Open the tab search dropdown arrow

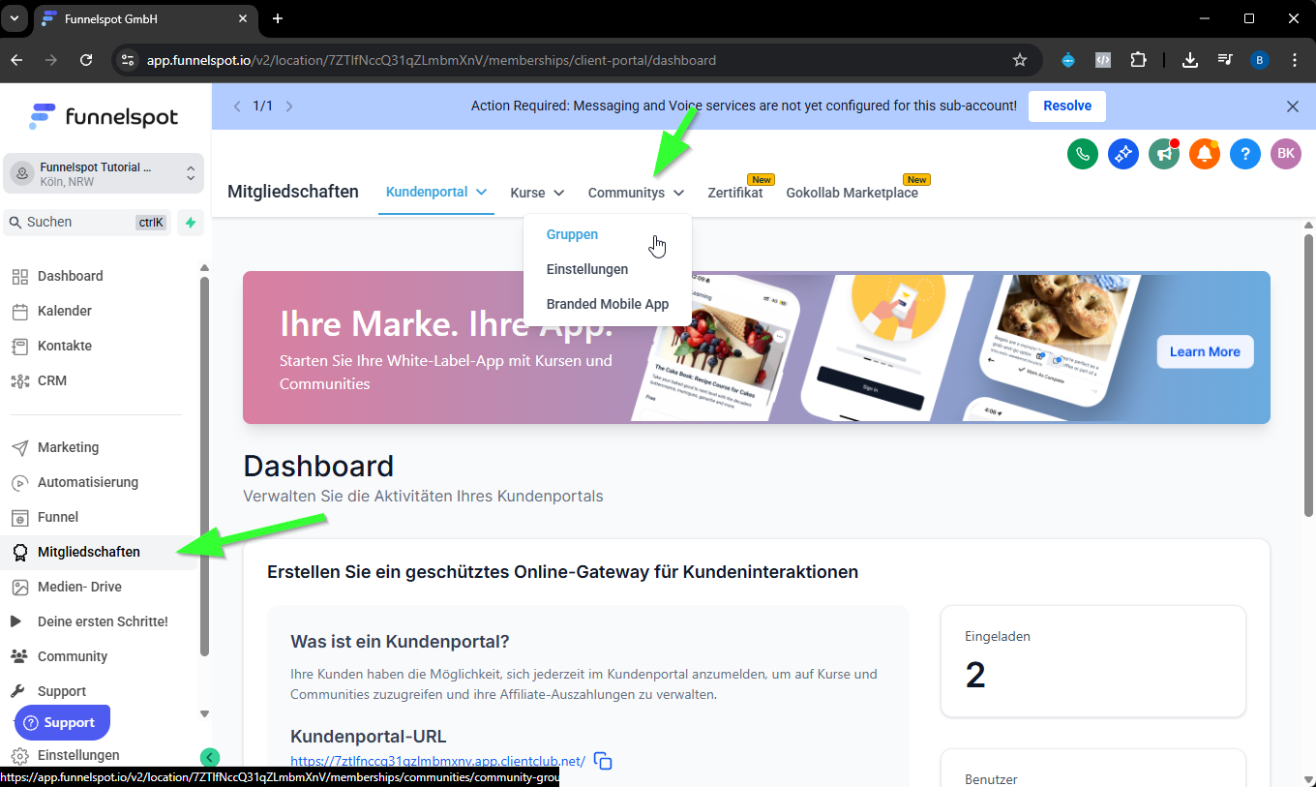[x=15, y=18]
